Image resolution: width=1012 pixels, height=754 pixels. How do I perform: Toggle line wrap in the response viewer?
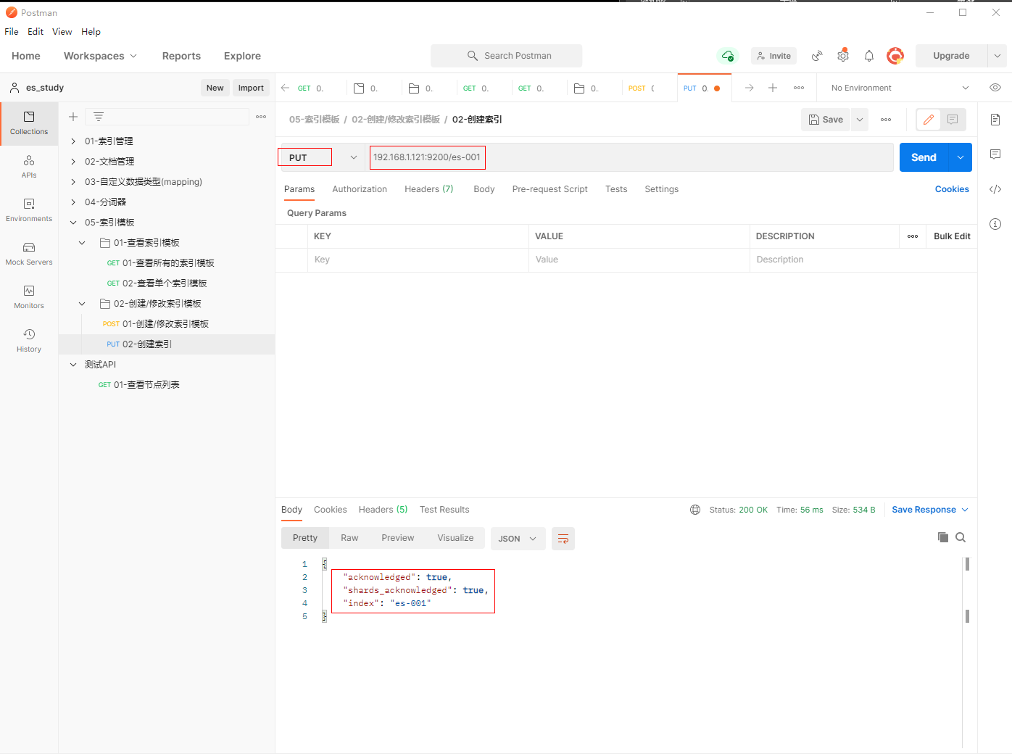[x=563, y=539]
